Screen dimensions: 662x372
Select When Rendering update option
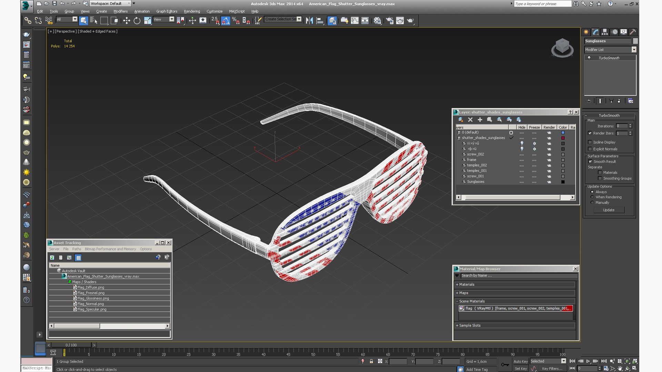click(592, 197)
